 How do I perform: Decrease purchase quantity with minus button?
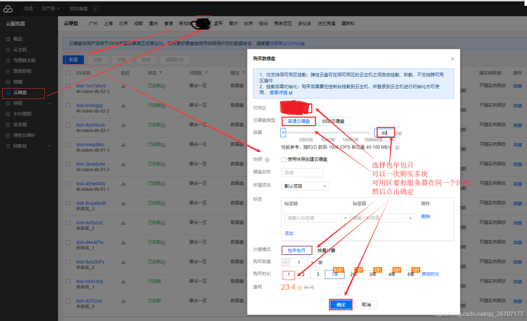coord(286,262)
